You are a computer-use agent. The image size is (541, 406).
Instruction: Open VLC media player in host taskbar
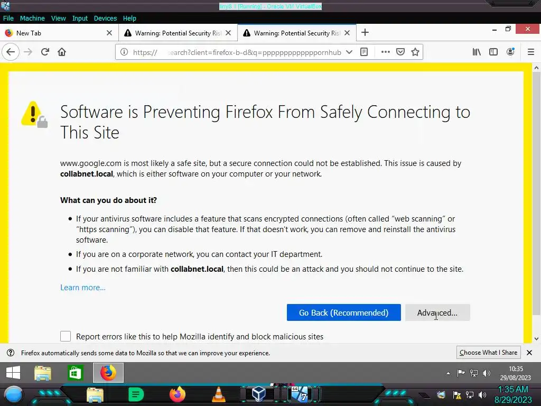click(x=218, y=394)
